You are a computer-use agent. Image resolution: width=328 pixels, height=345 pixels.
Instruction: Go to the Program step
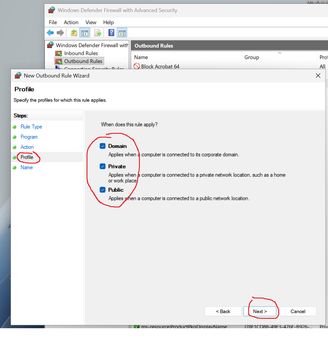(29, 137)
